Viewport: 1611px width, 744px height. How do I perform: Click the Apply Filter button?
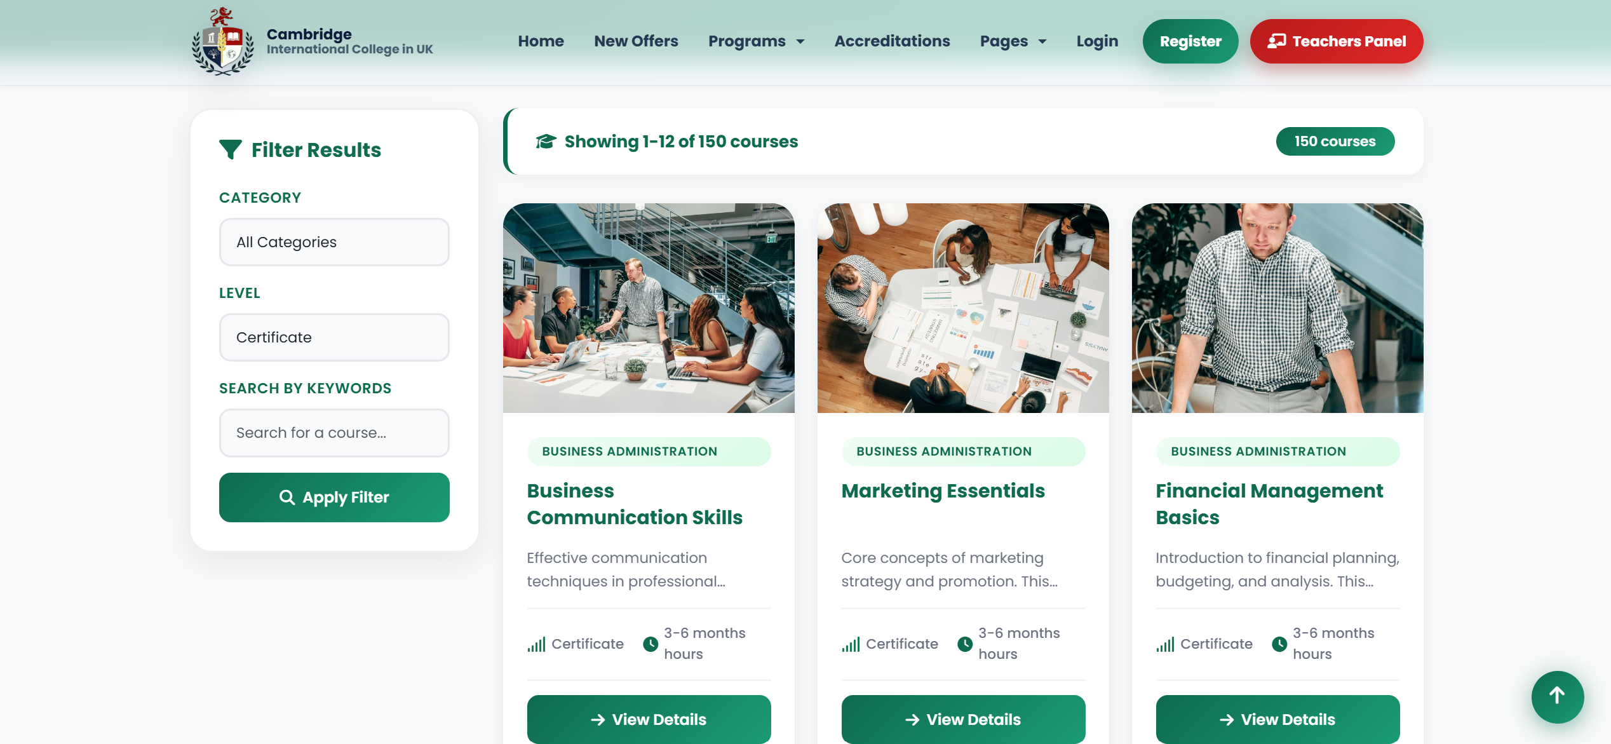[x=334, y=497]
